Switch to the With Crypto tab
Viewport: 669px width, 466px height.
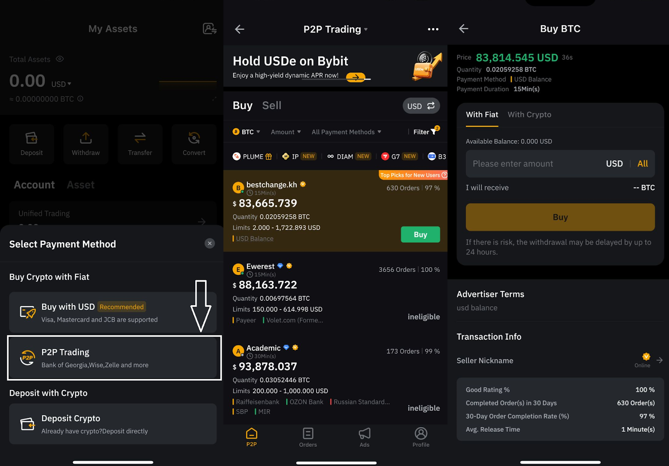point(529,115)
